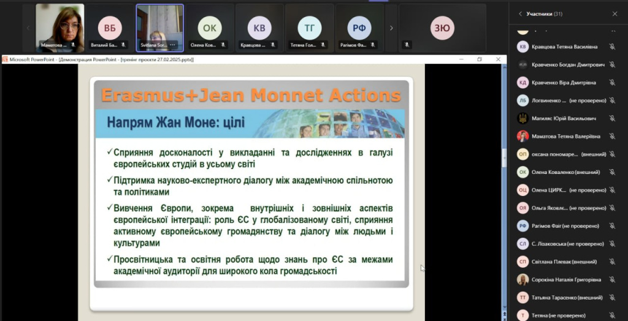Show the previous participants with the left chevron
The image size is (628, 321).
(x=28, y=28)
